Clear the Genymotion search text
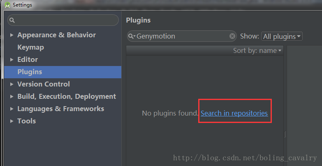Viewport: 322px width, 166px height. 232,36
